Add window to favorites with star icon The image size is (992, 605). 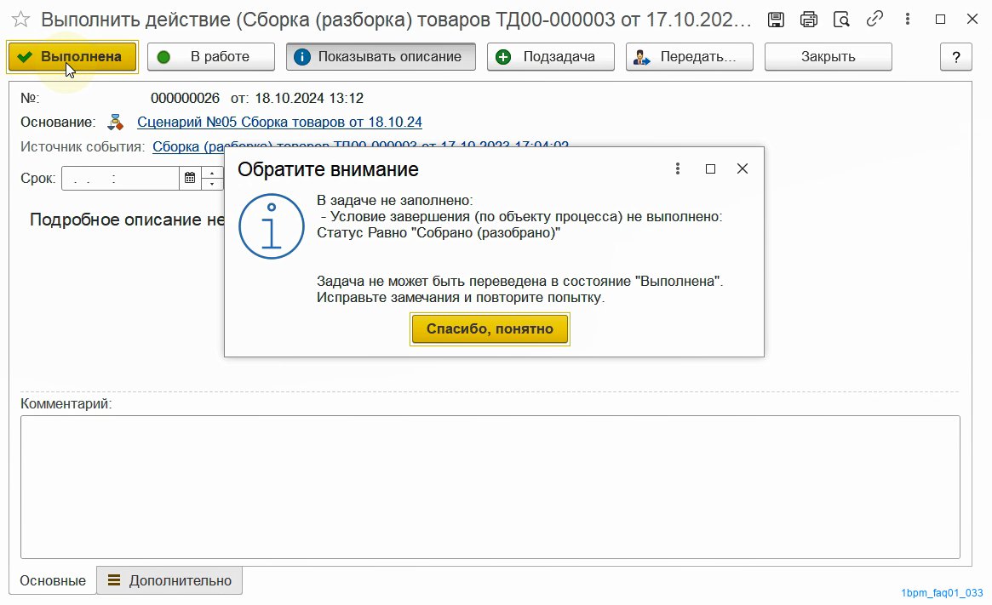(x=22, y=20)
